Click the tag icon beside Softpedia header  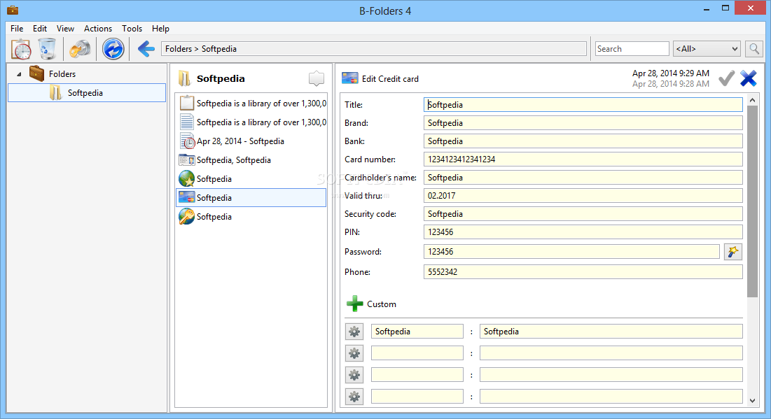coord(316,78)
